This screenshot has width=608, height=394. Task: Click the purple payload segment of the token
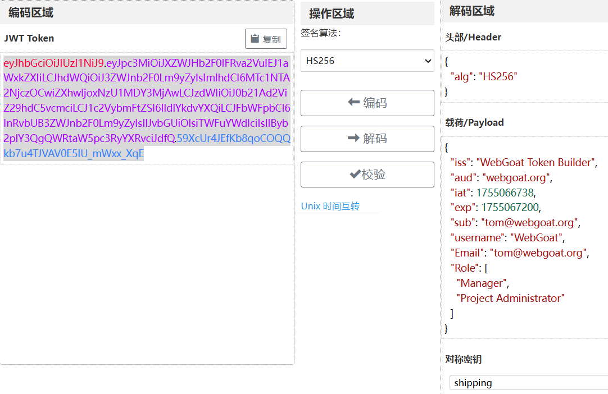147,100
